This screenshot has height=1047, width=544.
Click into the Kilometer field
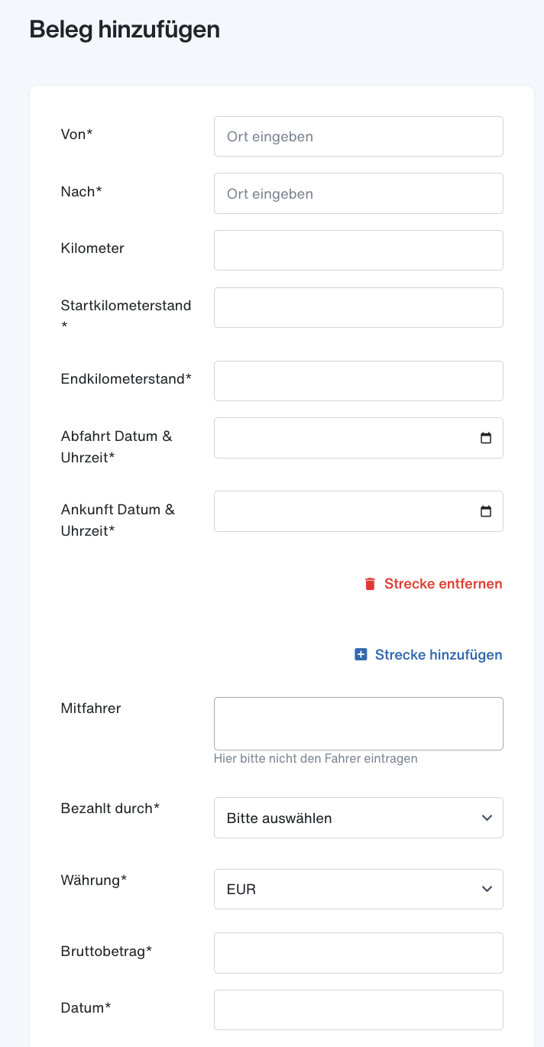[358, 250]
